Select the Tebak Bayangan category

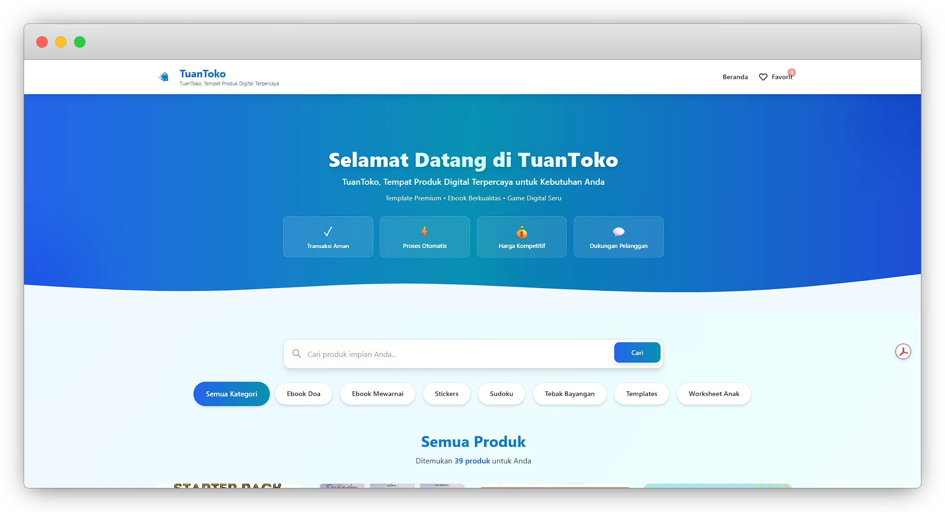[569, 394]
